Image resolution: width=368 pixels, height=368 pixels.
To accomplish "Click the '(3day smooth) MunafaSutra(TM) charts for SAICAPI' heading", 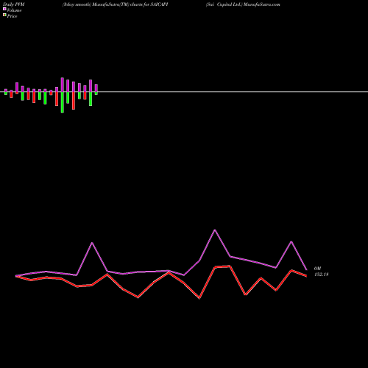I will coord(115,4).
